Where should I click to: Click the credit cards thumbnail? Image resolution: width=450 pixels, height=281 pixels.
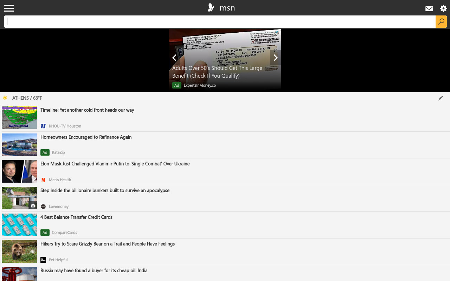coord(19,225)
